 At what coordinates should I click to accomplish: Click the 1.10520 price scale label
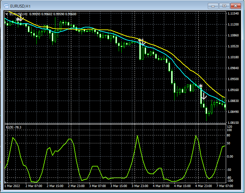point(233,46)
